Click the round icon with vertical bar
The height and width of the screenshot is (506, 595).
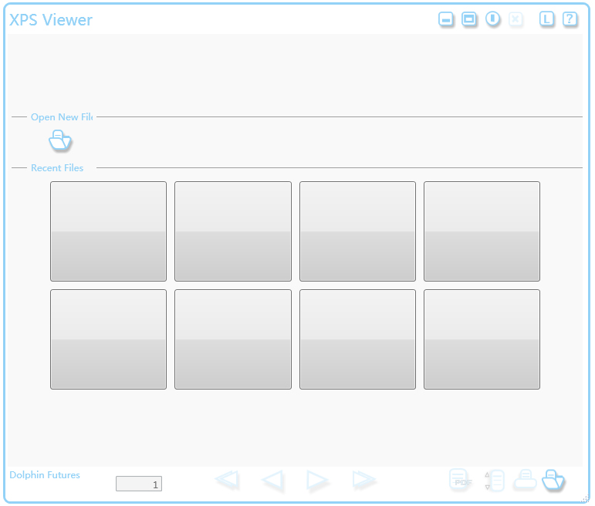point(492,19)
